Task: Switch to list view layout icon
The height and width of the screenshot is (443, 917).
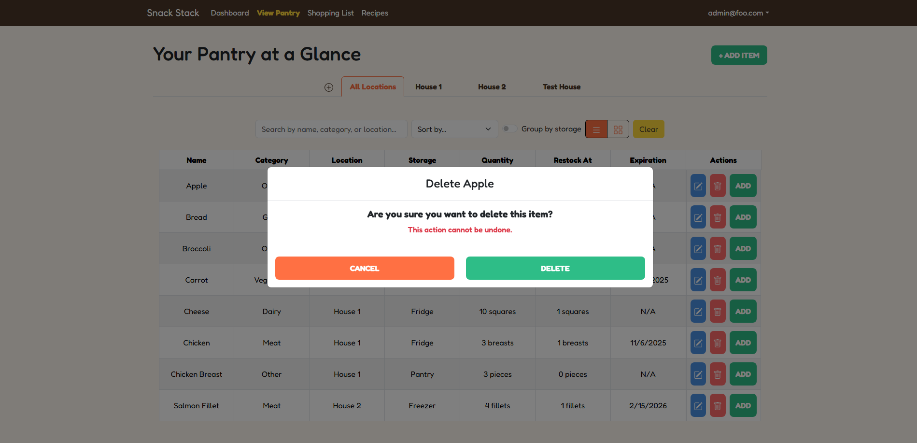Action: 596,129
